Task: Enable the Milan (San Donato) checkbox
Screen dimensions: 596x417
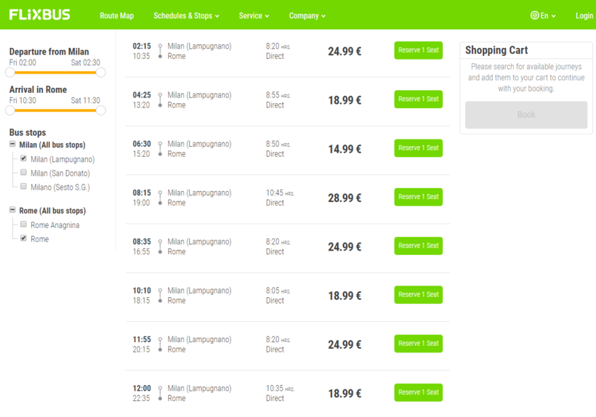Action: [x=24, y=173]
